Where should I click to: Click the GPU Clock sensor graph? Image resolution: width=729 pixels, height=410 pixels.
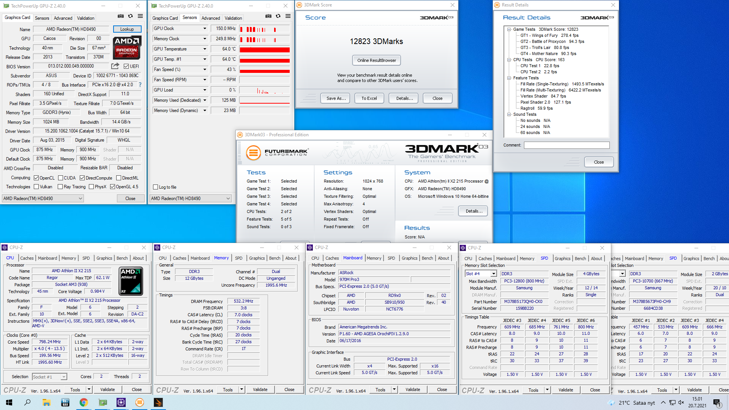(265, 29)
